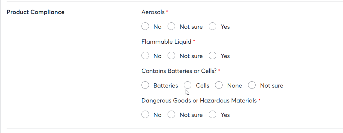The image size is (343, 133).
Task: Pick Not sure for batteries or cells
Action: click(252, 85)
